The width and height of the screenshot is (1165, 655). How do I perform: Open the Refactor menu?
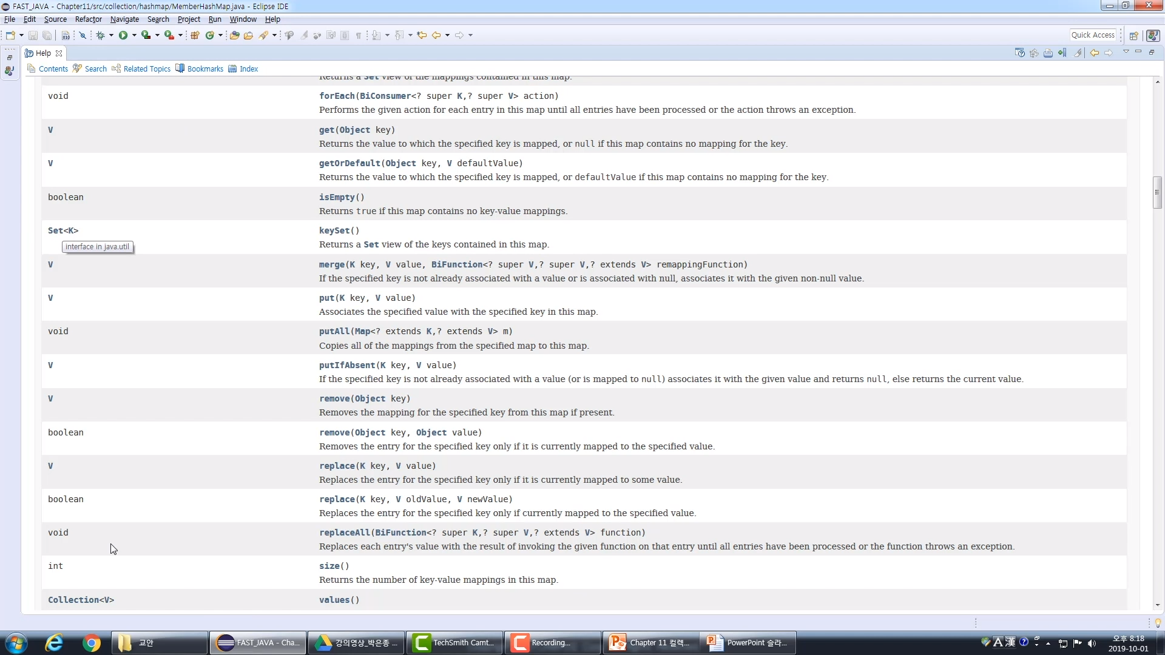coord(88,19)
